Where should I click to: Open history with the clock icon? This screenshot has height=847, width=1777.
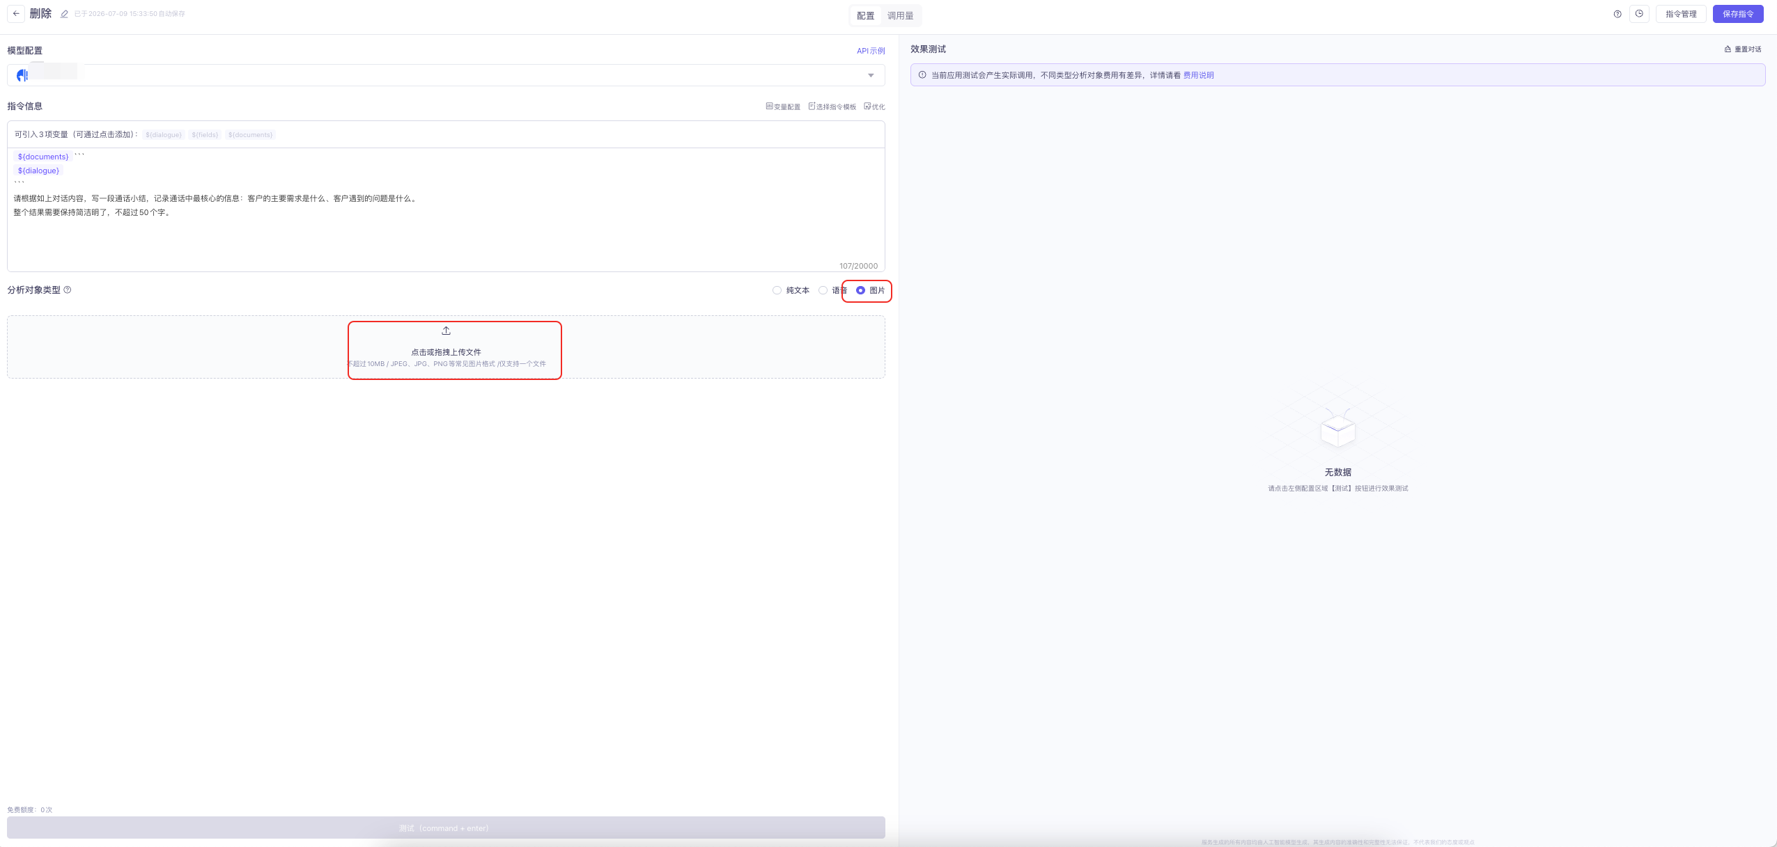click(1639, 14)
